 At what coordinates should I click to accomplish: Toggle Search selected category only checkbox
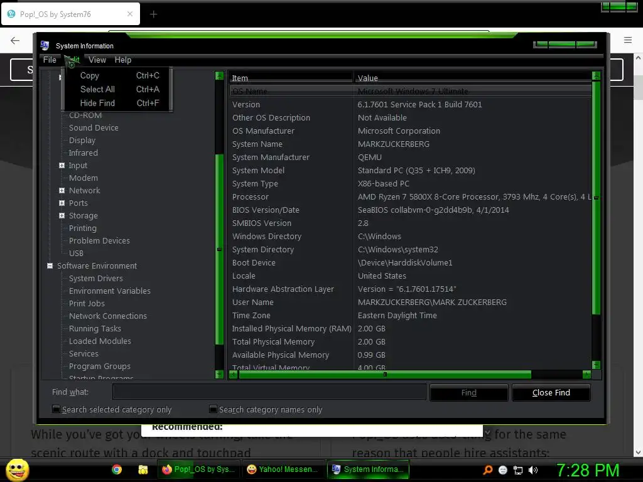coord(56,409)
